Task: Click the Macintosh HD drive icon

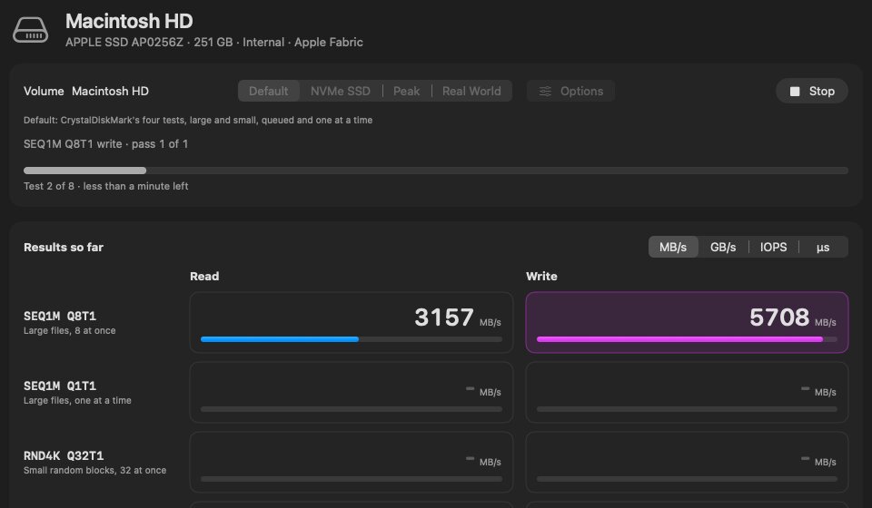Action: click(x=31, y=30)
